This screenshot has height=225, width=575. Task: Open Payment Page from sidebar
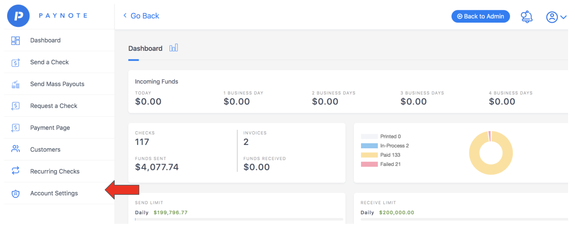coord(50,128)
